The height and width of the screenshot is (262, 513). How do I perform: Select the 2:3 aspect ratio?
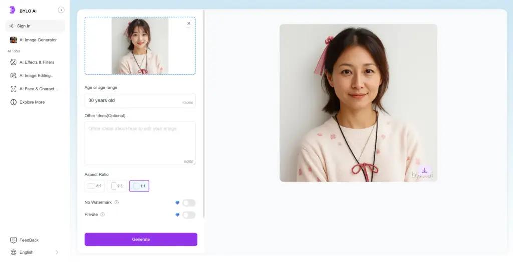click(117, 186)
